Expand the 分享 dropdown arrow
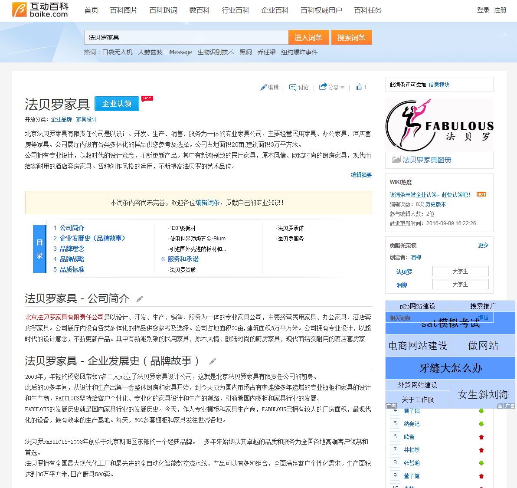Screen dimensions: 517x488 point(342,87)
